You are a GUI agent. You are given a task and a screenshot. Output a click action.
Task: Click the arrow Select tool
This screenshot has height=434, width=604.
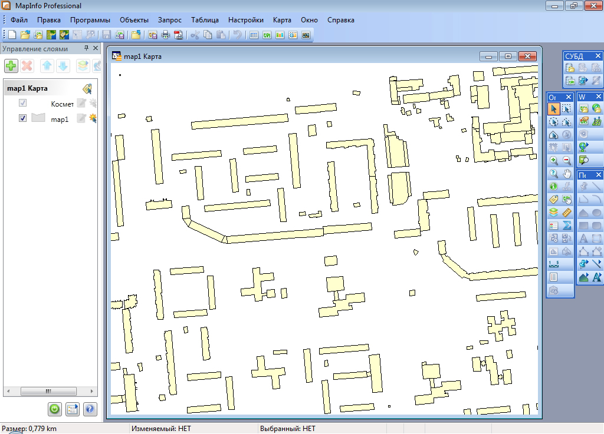click(553, 109)
